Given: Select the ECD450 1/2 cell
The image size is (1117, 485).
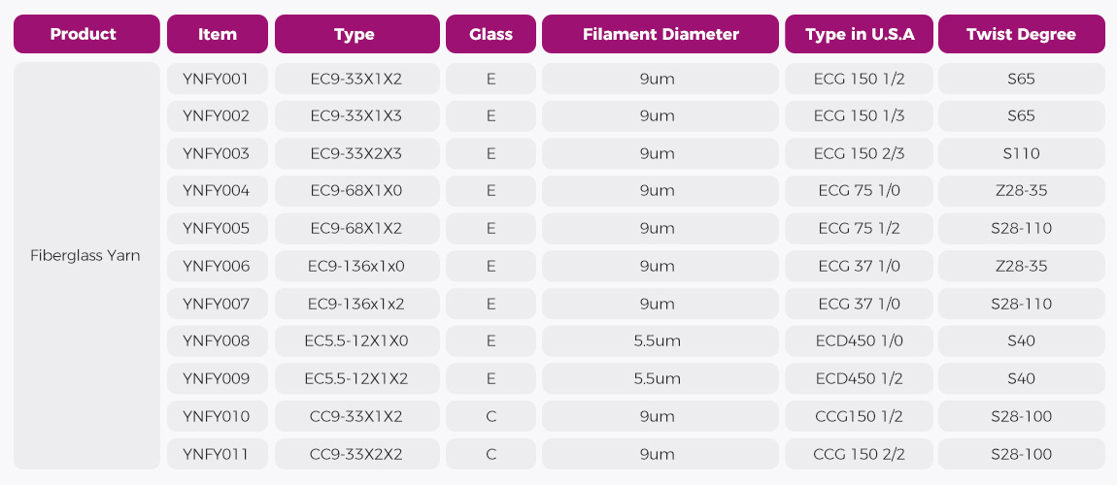Looking at the screenshot, I should point(859,378).
